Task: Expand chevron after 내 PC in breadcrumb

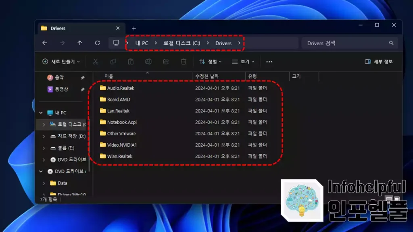Action: [x=156, y=43]
